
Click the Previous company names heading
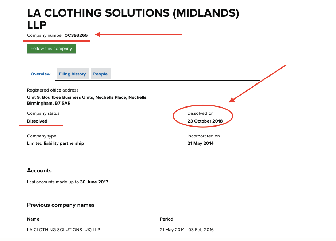(61, 205)
